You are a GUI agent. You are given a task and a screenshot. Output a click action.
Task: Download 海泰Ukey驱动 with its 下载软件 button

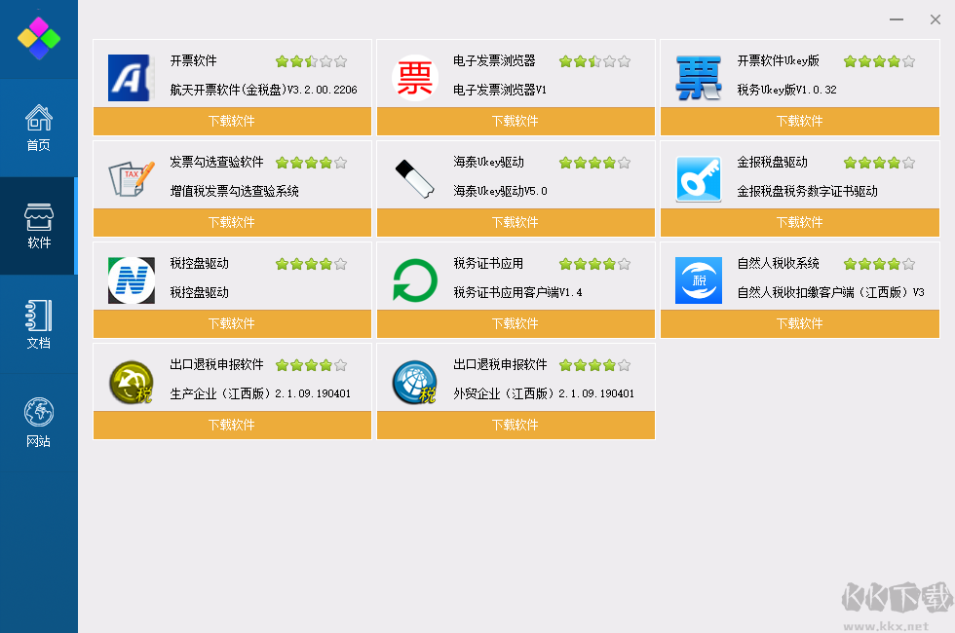[x=515, y=222]
